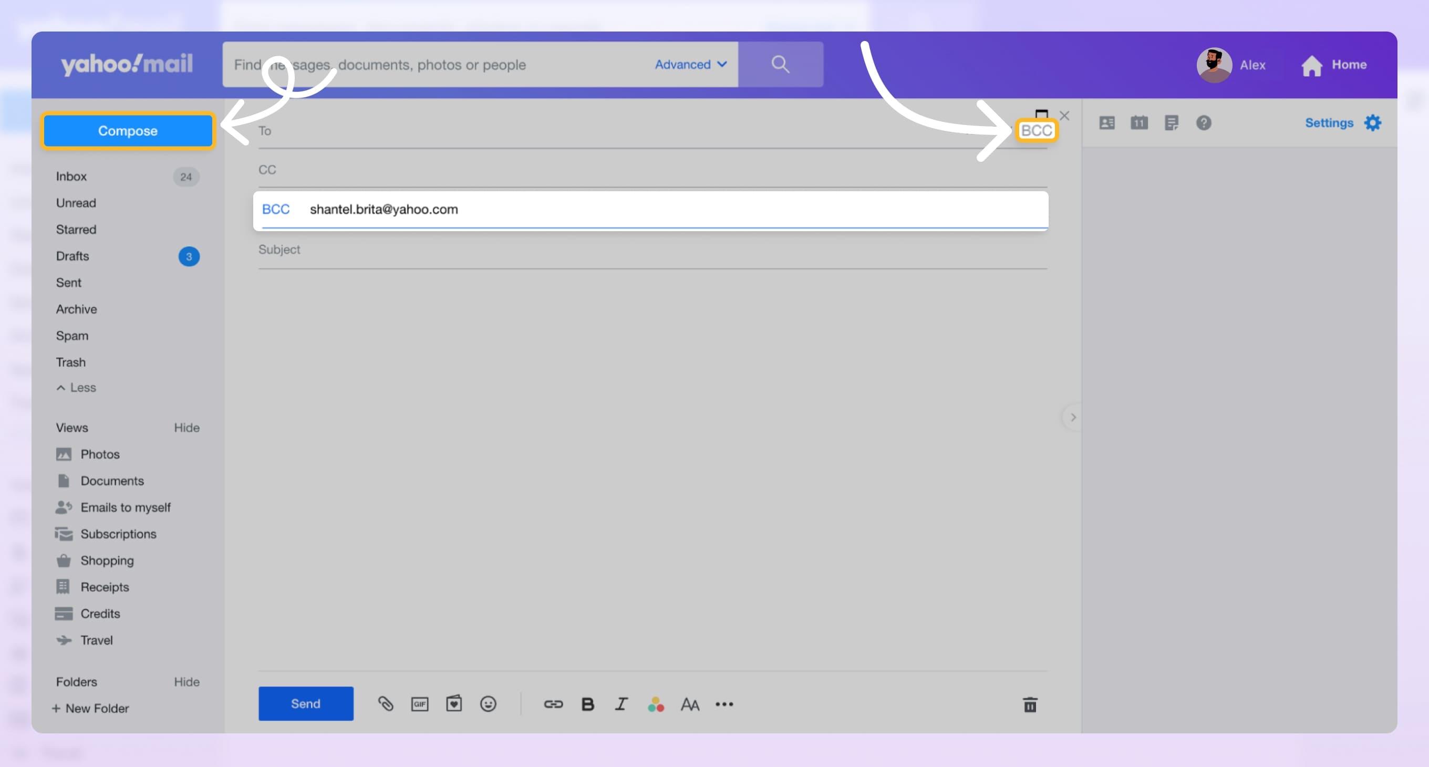Insert a GIF using the GIF icon

coord(420,704)
